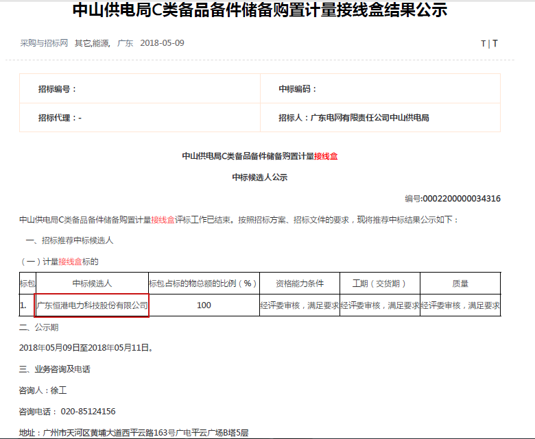The height and width of the screenshot is (439, 535).
Task: Click the publish date 2018-05-09
Action: [162, 43]
